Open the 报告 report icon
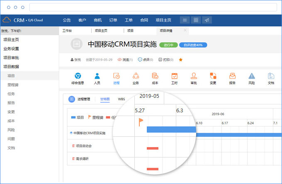This screenshot has width=282, height=184. coord(232,76)
